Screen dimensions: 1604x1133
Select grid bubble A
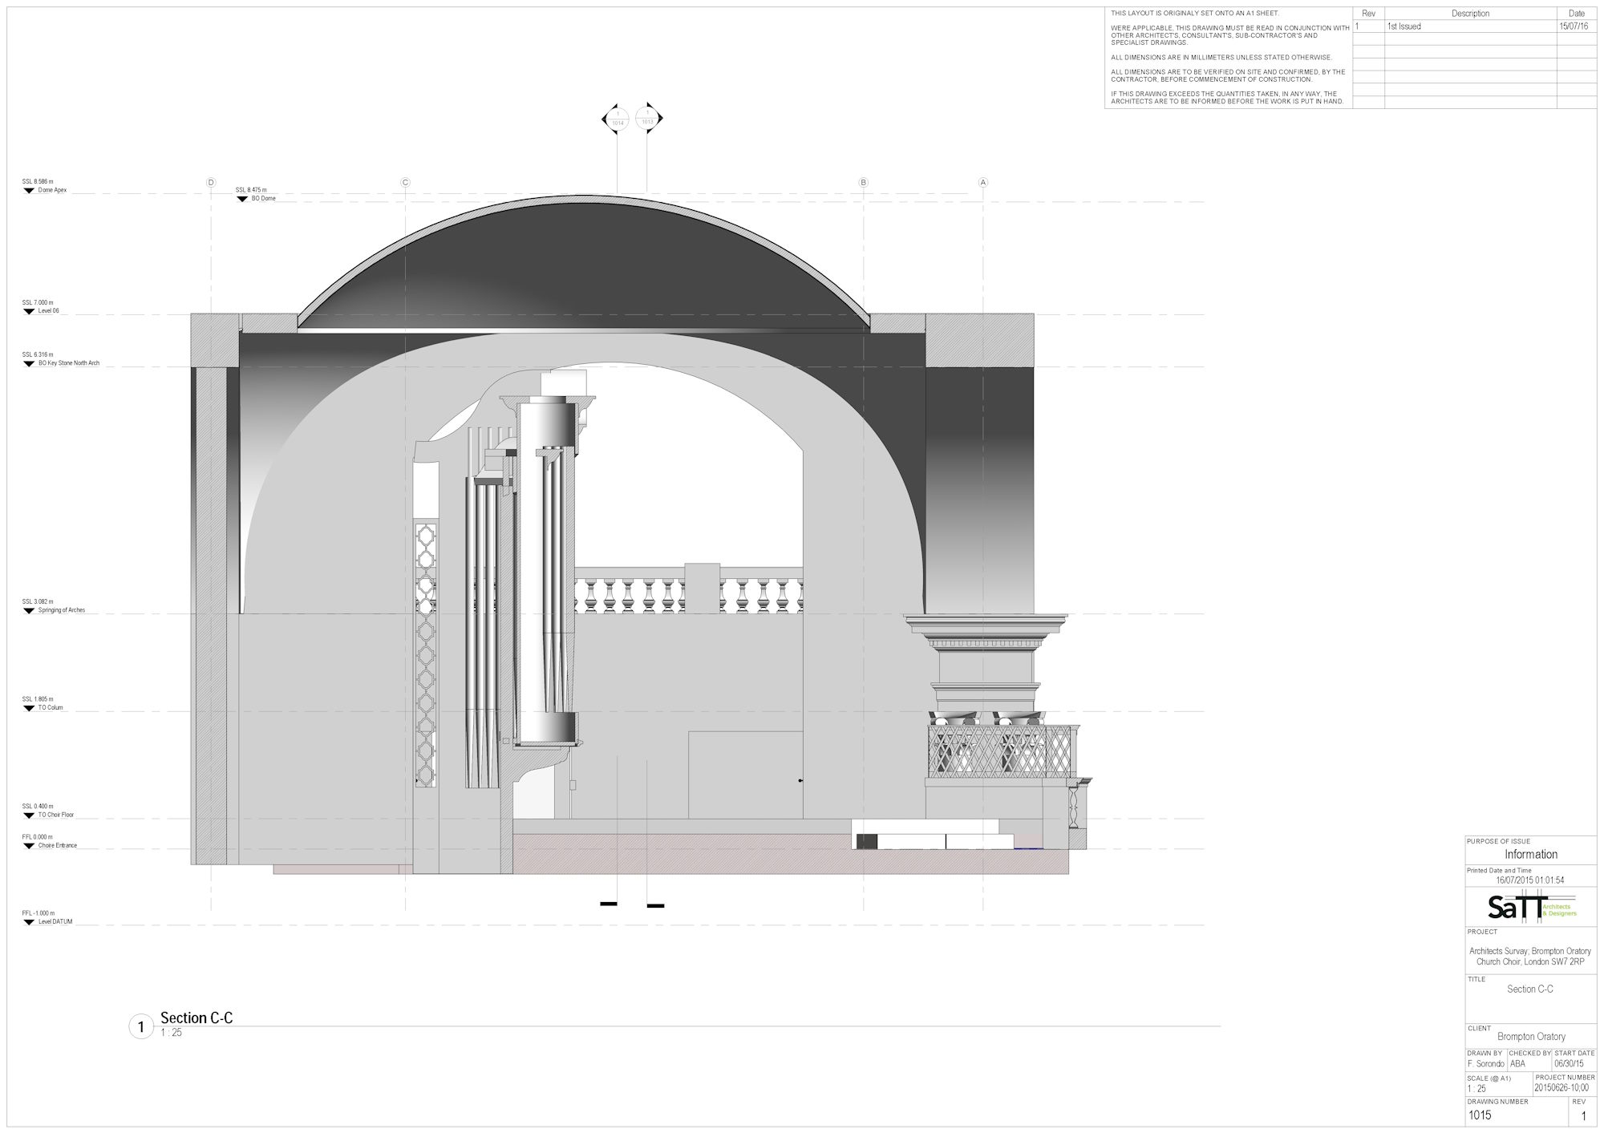[x=983, y=183]
